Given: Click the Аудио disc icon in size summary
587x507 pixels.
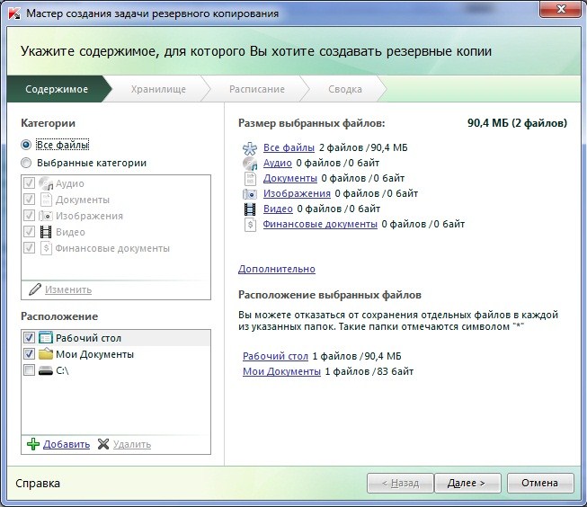Looking at the screenshot, I should (250, 164).
